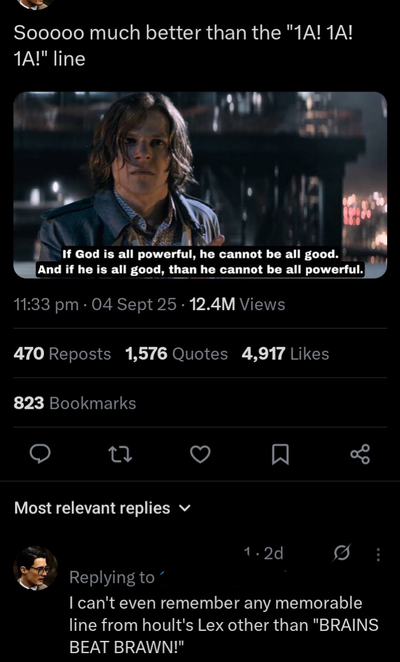
Task: Click the reply's 2d timestamp
Action: pos(273,553)
